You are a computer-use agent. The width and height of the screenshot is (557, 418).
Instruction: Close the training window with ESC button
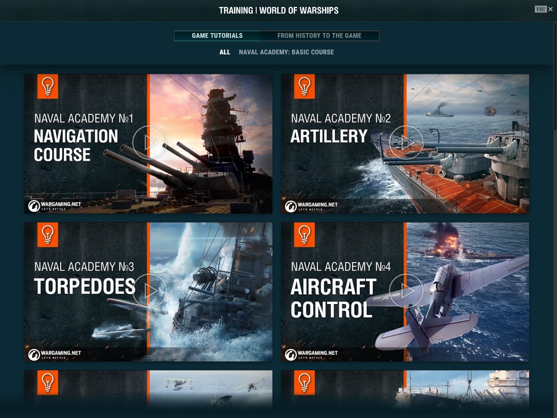(x=544, y=9)
